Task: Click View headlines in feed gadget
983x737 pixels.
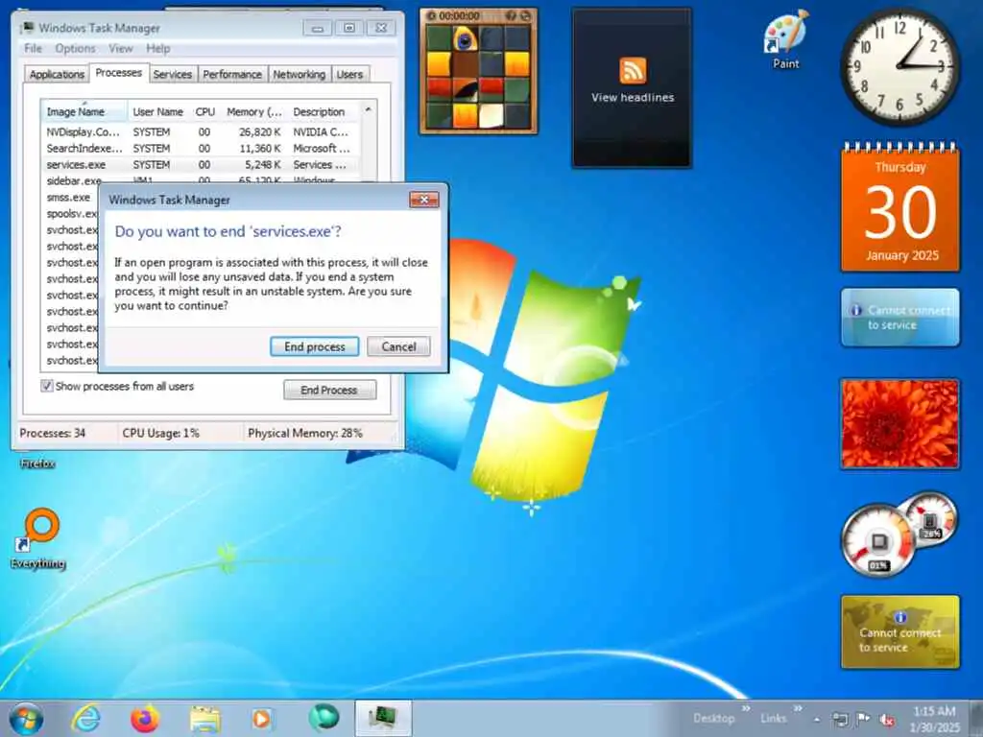Action: coord(633,98)
